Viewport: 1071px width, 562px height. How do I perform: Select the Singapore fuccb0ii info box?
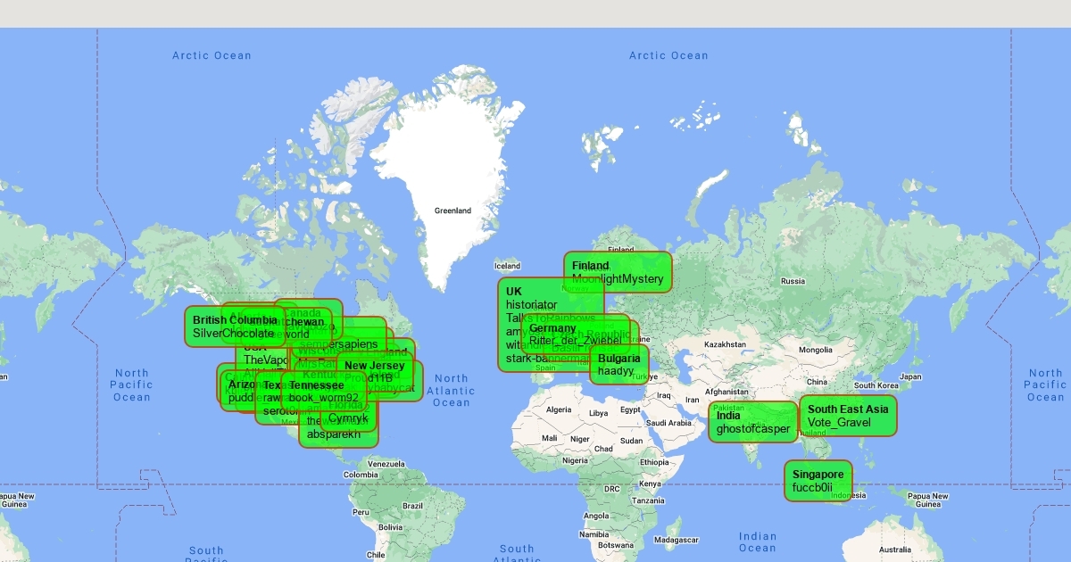click(x=818, y=481)
